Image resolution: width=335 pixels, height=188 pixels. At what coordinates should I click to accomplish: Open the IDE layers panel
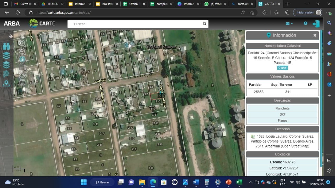[7, 65]
